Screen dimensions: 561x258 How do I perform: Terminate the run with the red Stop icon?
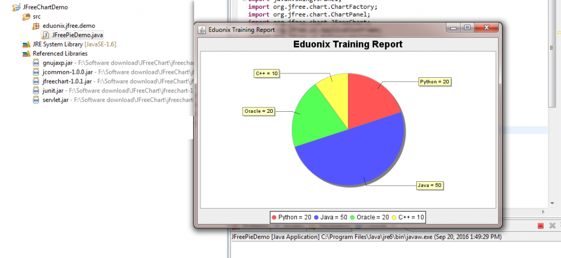pos(541,226)
